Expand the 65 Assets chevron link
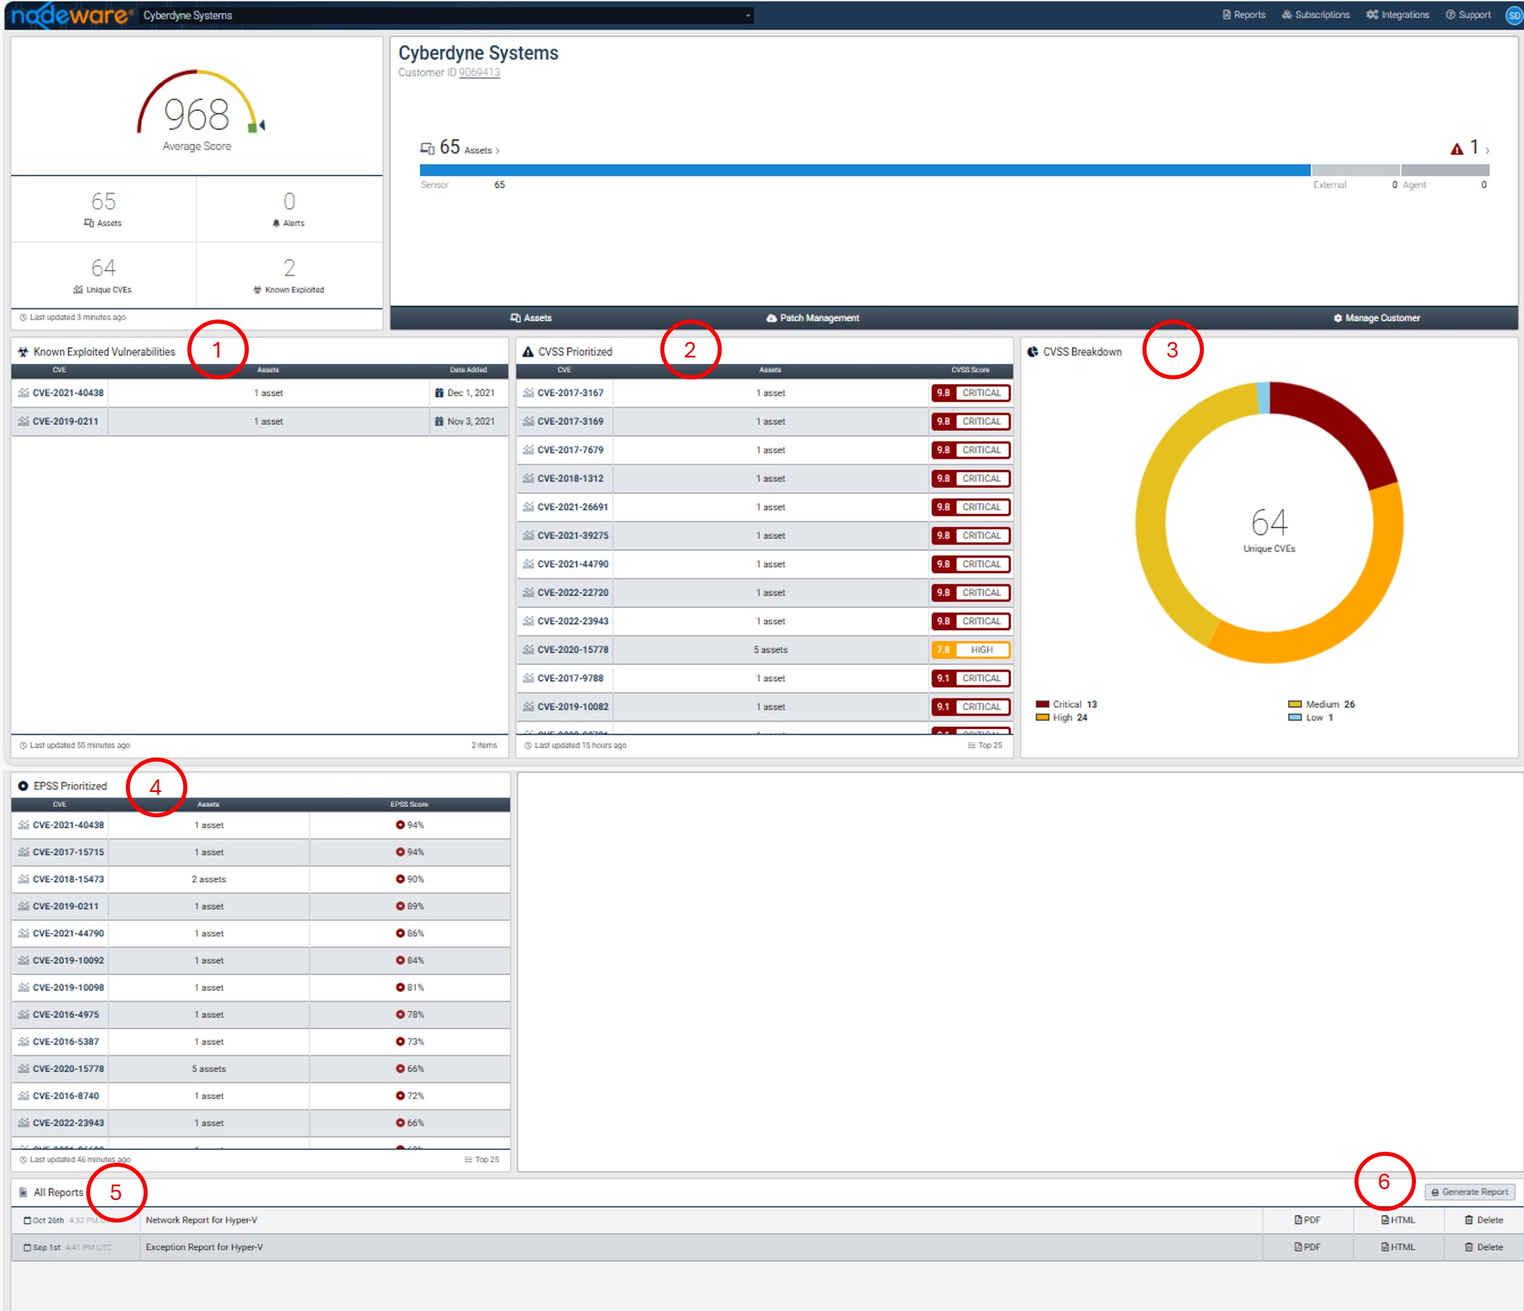1524x1311 pixels. (x=460, y=149)
